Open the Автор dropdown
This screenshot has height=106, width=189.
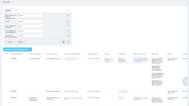(31, 22)
